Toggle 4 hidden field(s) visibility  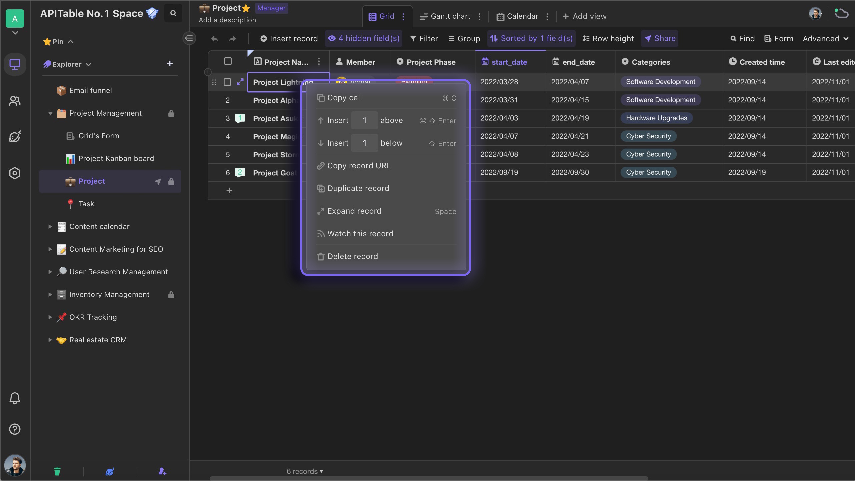(x=364, y=38)
